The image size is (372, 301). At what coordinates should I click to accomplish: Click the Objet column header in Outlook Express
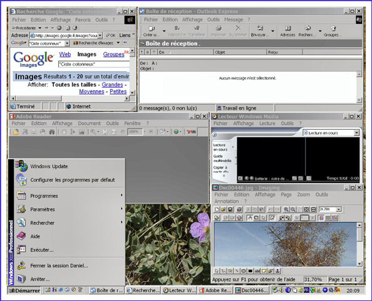240,52
